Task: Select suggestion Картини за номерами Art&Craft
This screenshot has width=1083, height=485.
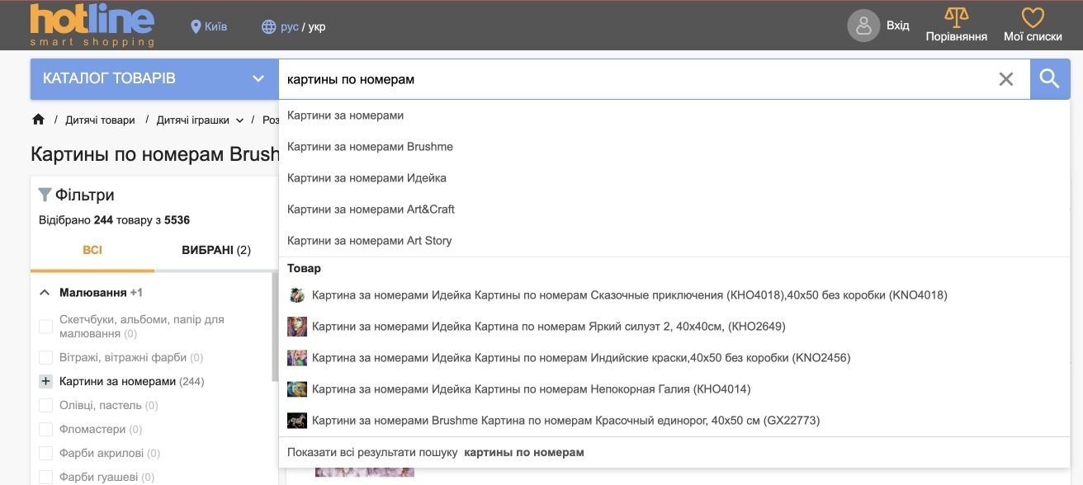Action: (x=674, y=210)
